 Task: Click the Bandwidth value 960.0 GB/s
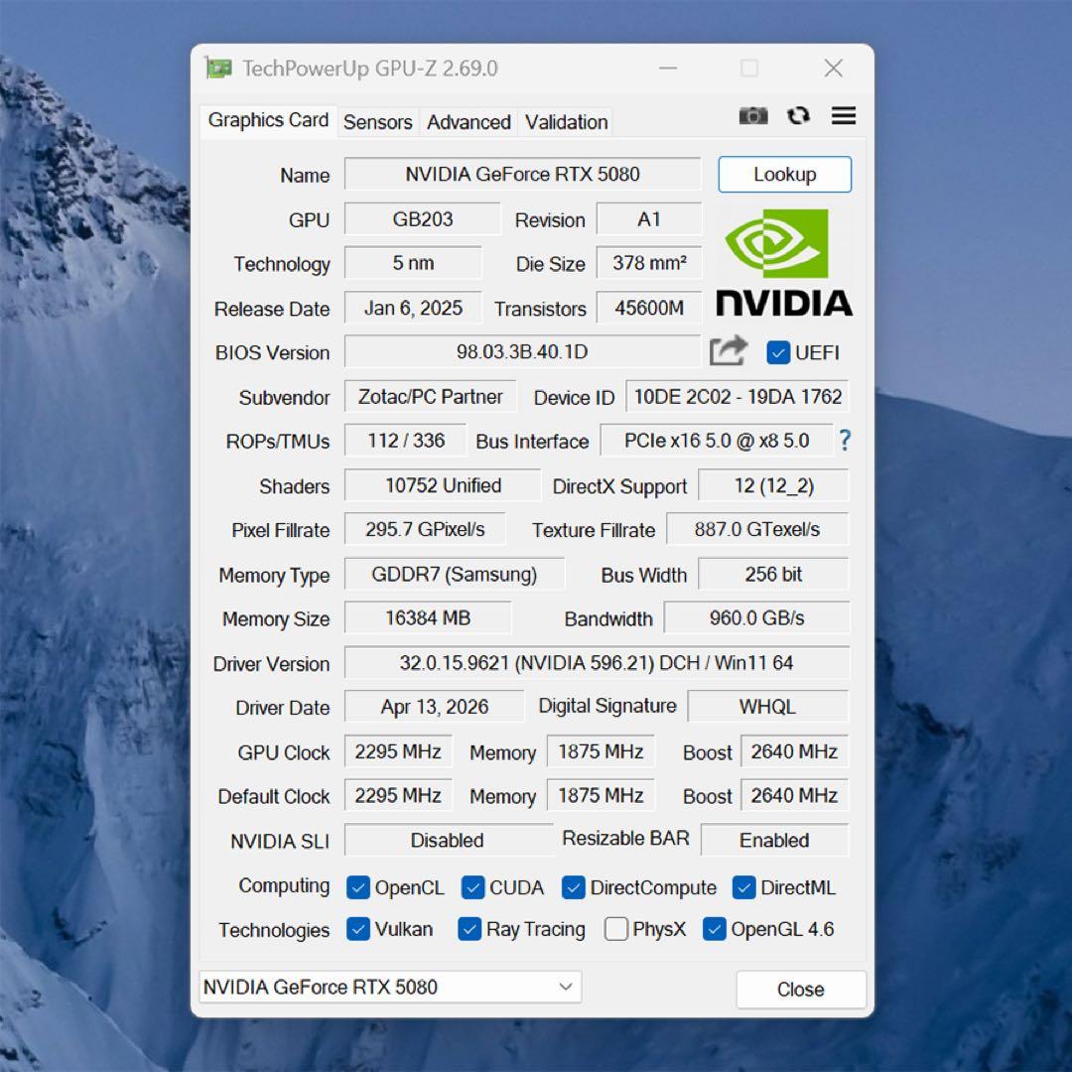pyautogui.click(x=756, y=618)
